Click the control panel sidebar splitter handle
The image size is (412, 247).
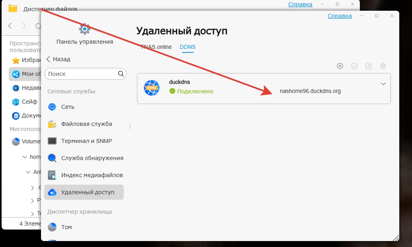(x=130, y=126)
